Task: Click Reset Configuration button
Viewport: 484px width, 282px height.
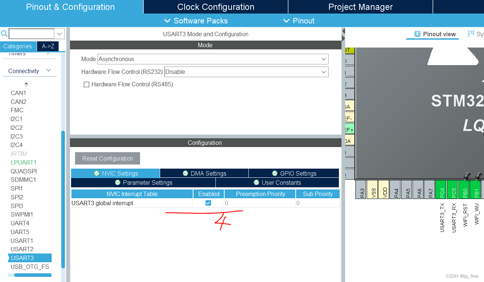Action: [x=107, y=158]
